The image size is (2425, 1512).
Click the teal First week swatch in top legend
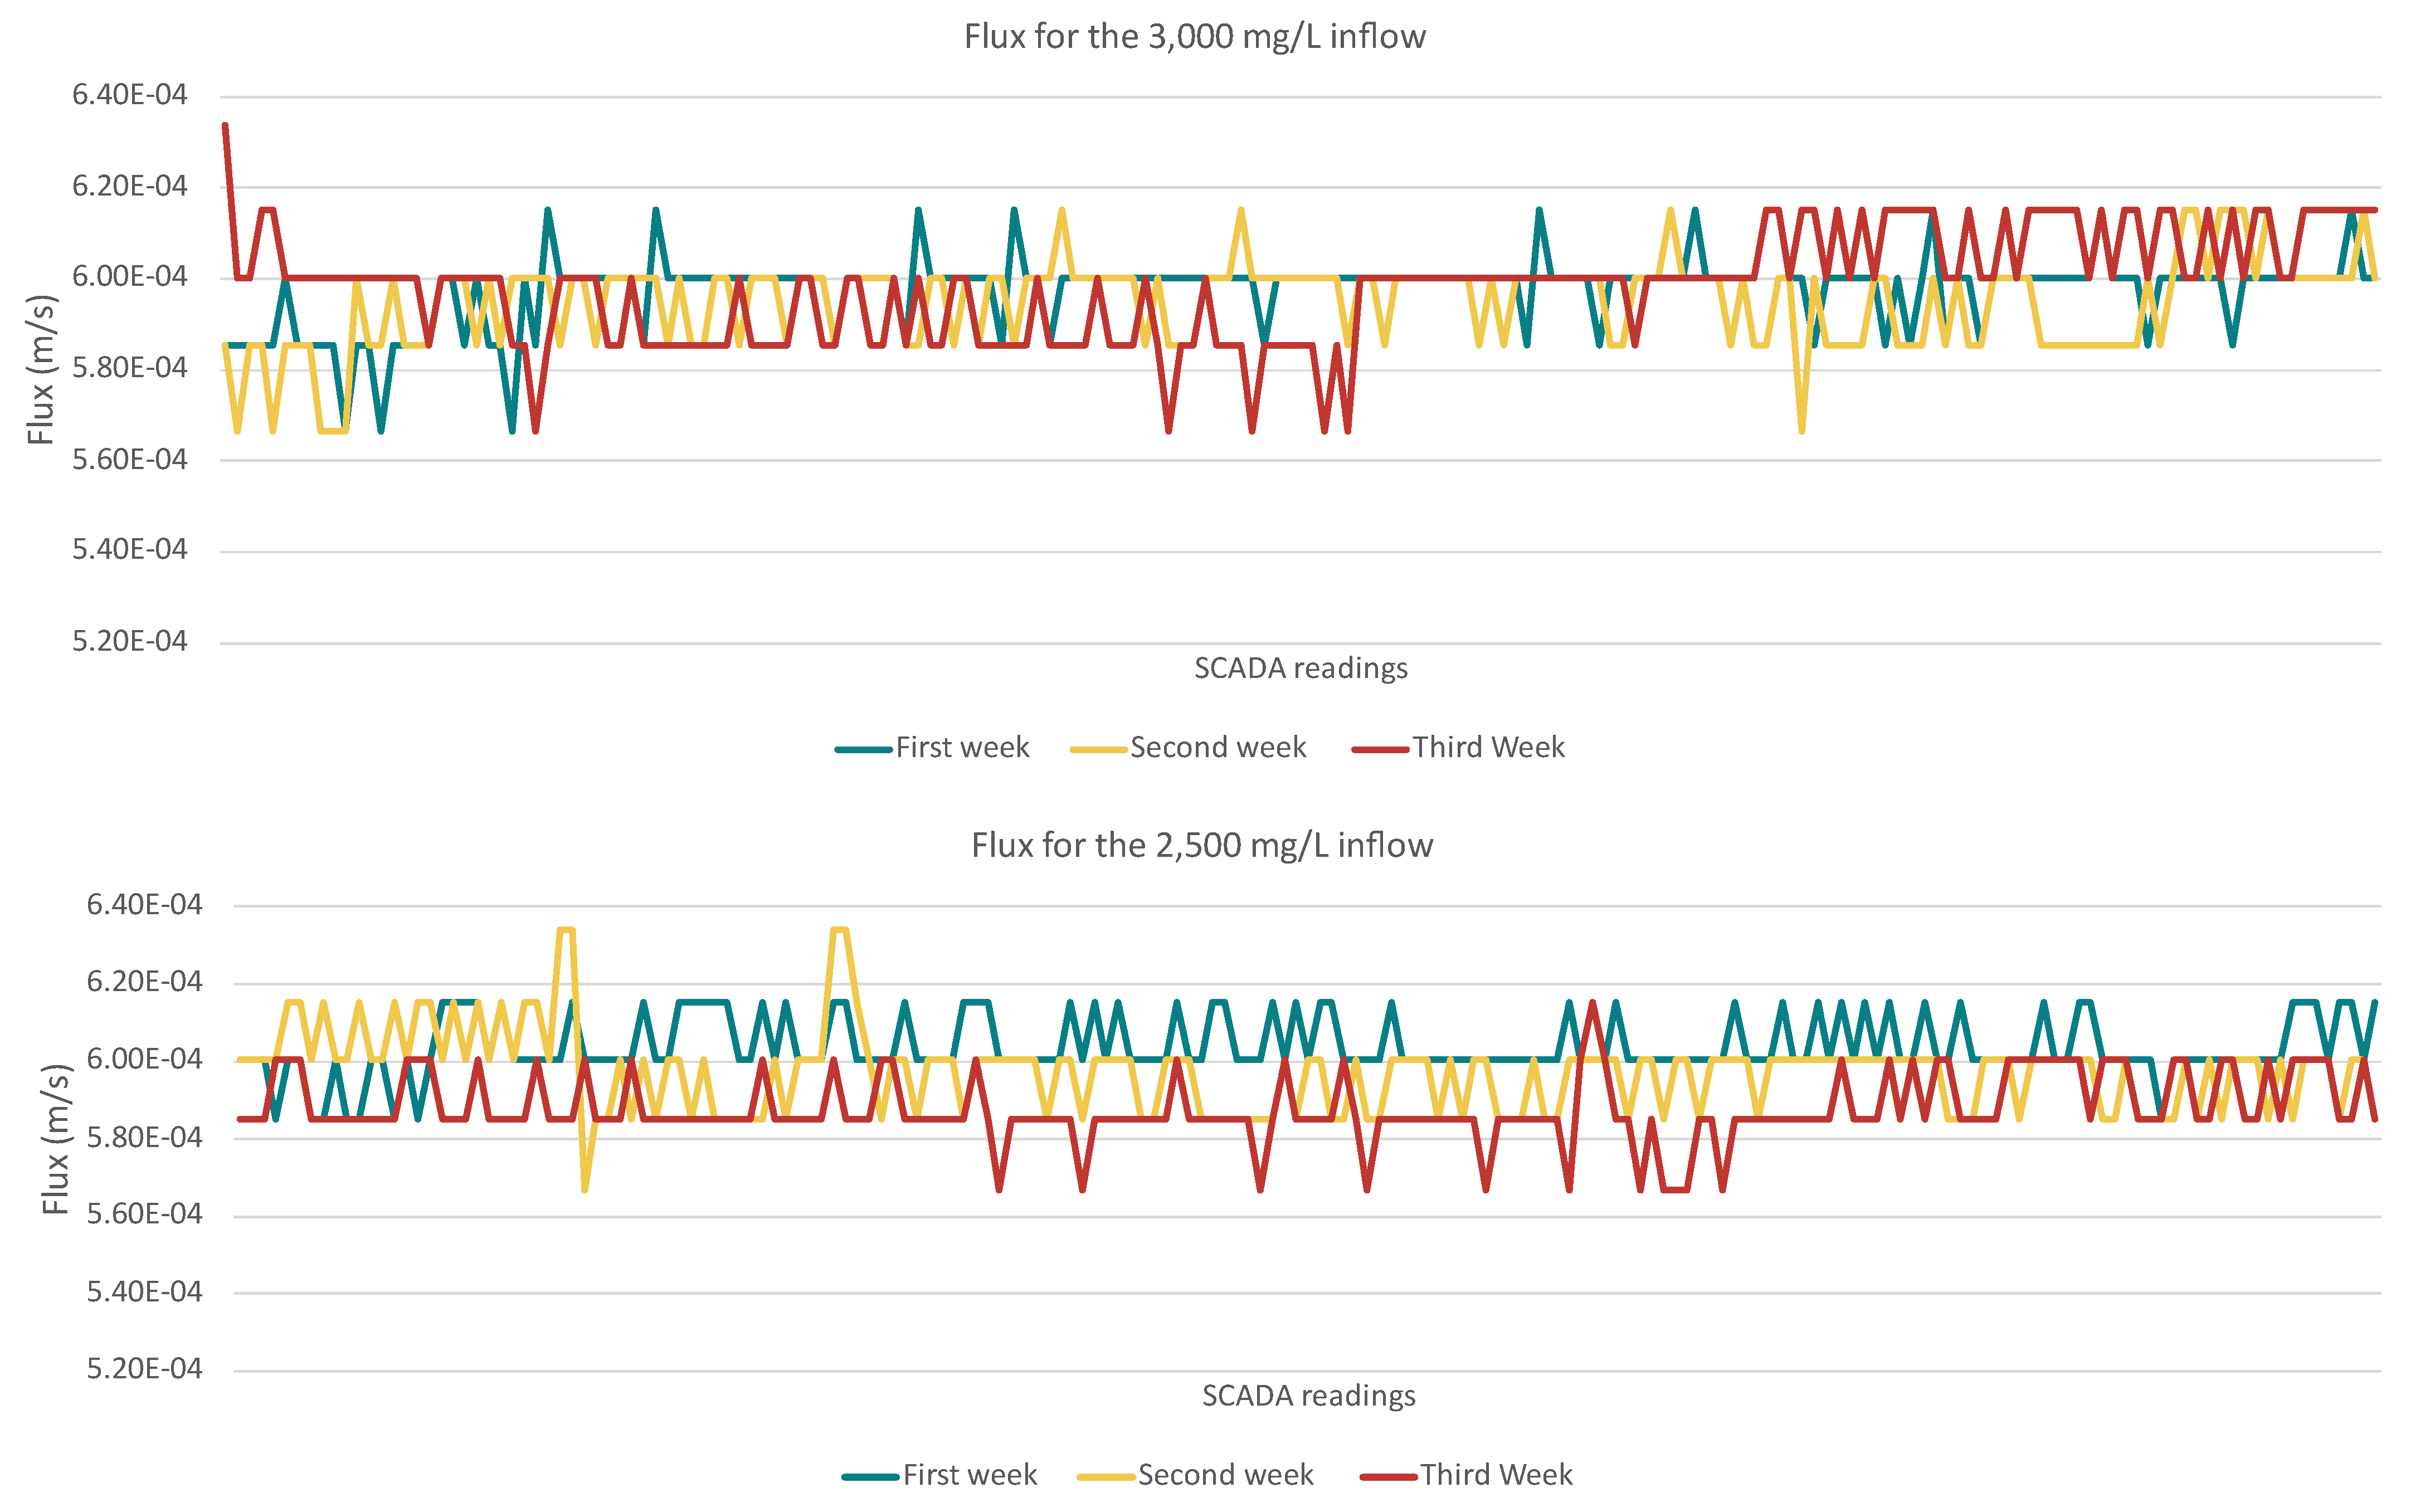863,749
